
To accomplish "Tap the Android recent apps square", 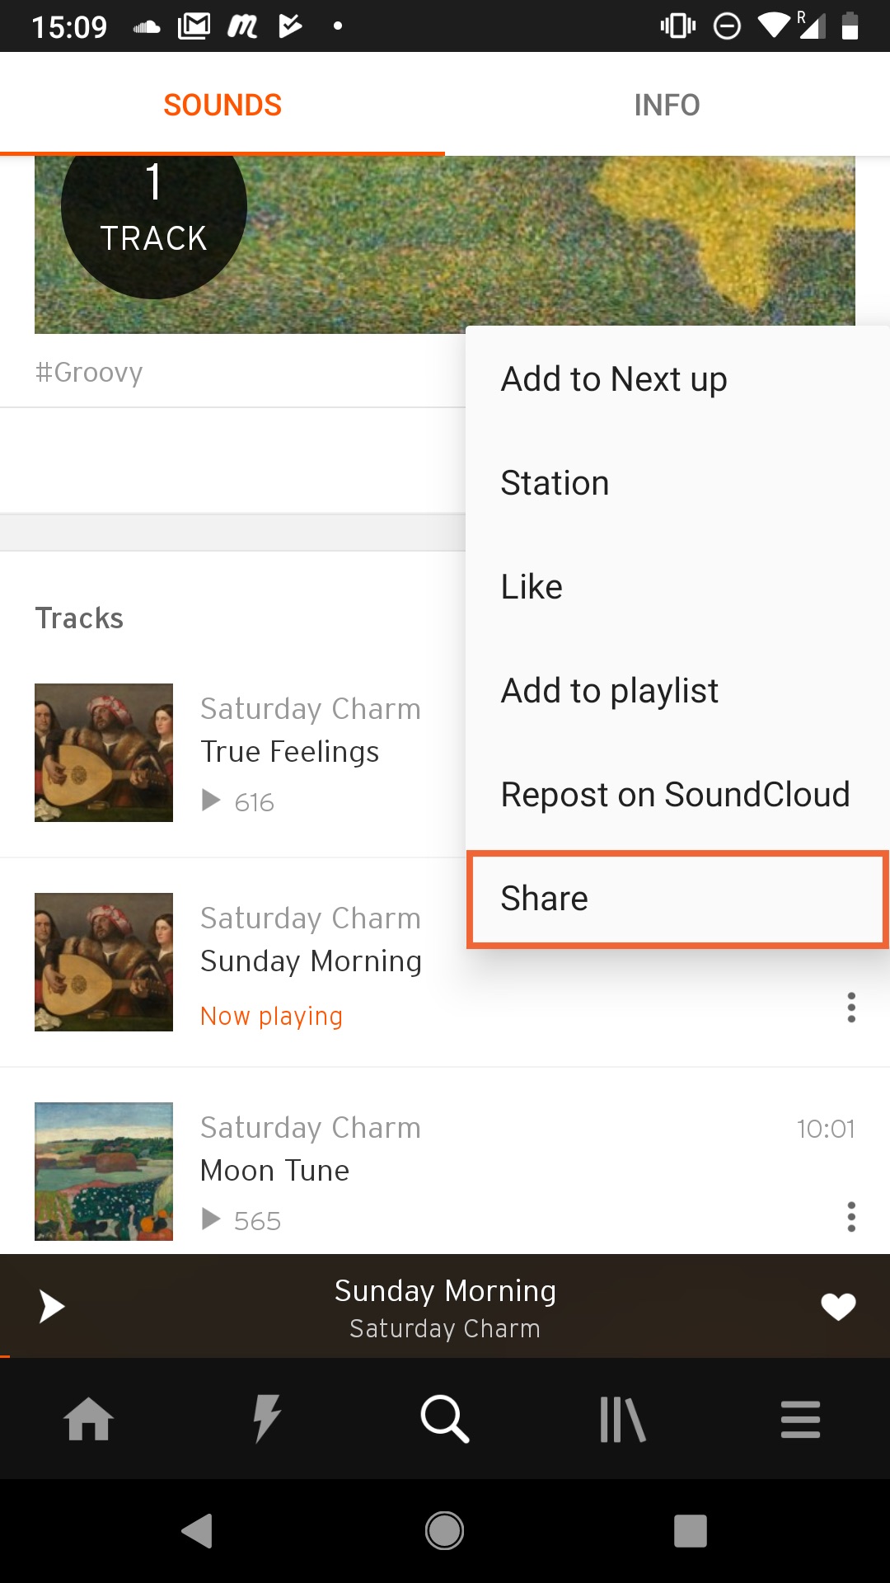I will point(691,1531).
